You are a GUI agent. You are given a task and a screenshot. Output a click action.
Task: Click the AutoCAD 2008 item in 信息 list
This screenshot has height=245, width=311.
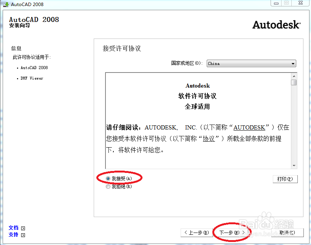click(34, 68)
